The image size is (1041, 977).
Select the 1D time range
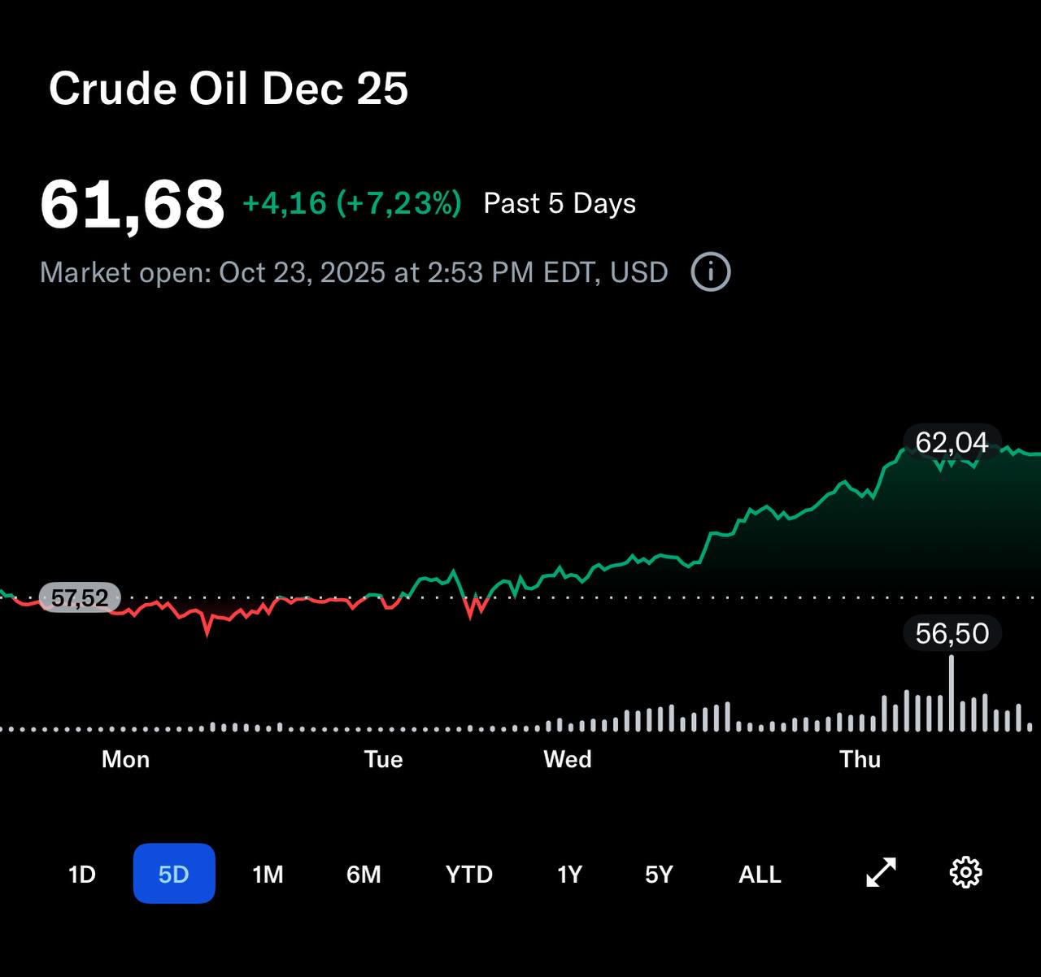(82, 875)
